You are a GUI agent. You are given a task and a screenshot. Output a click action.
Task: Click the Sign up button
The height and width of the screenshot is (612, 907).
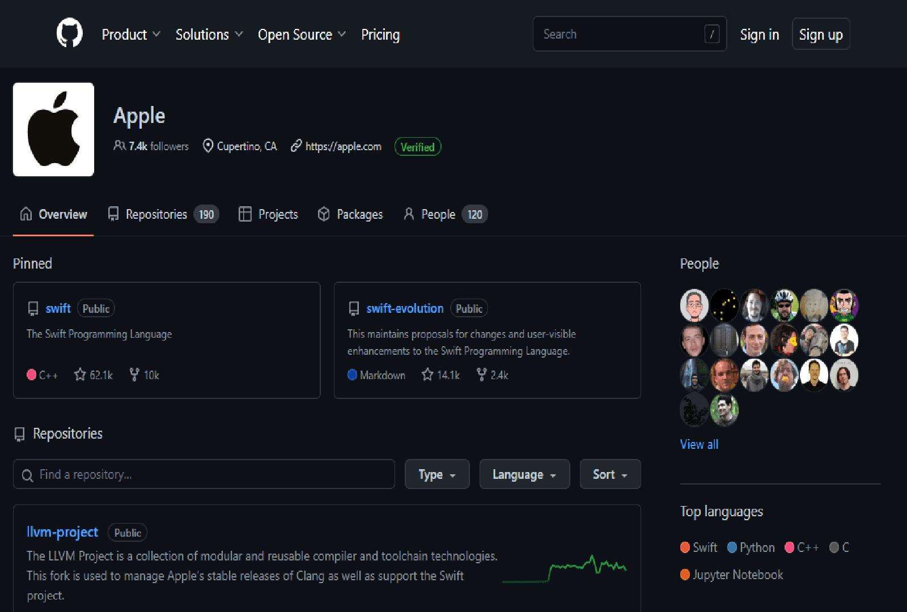[x=820, y=35]
